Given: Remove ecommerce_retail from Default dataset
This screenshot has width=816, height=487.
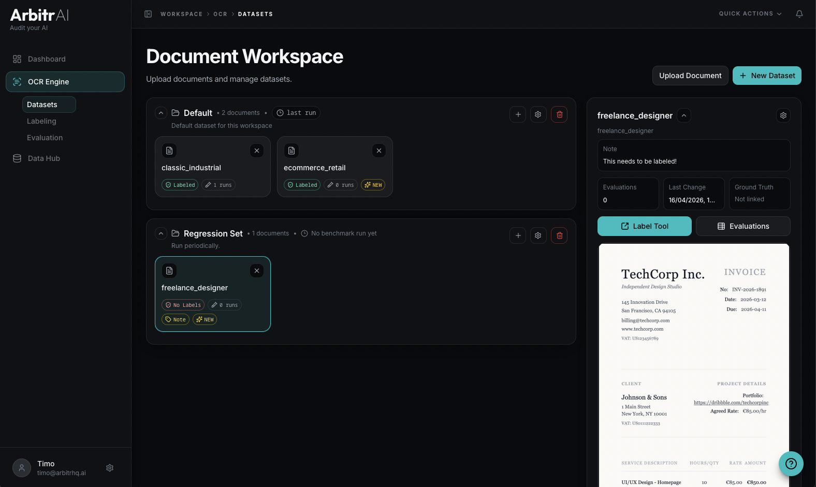Looking at the screenshot, I should tap(379, 151).
